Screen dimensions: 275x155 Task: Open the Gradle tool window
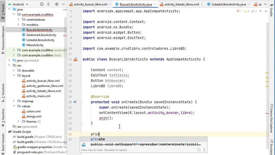coord(272,10)
